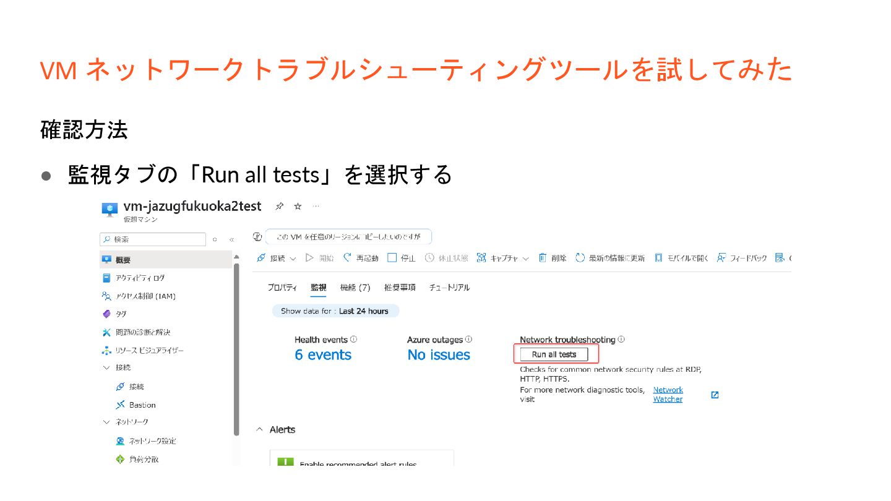The width and height of the screenshot is (891, 501).
Task: Open the No issues link
Action: coord(439,355)
